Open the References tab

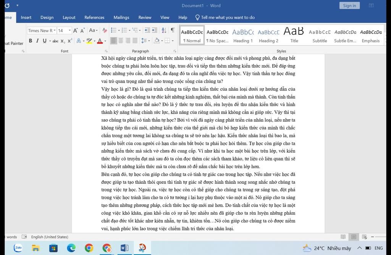(94, 18)
